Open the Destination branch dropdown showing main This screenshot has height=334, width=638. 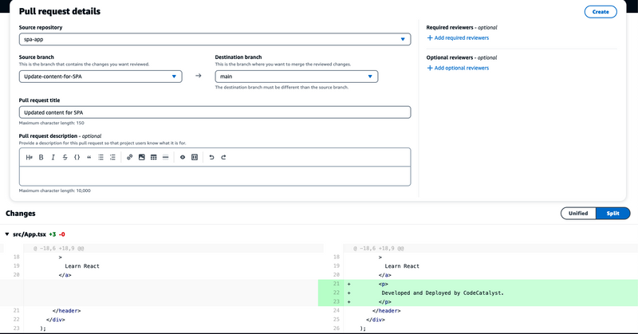point(296,77)
